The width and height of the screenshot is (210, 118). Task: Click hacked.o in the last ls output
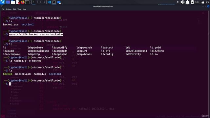pos(40,74)
